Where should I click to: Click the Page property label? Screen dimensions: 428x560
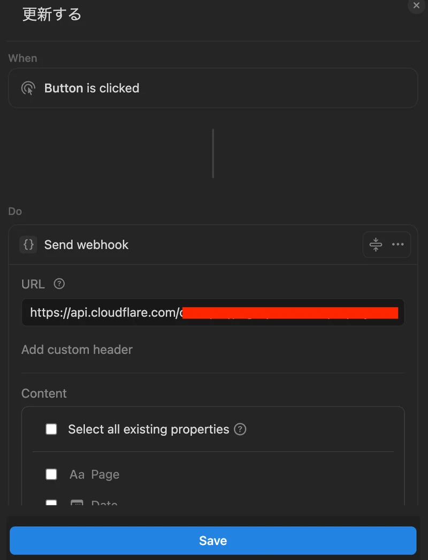105,474
